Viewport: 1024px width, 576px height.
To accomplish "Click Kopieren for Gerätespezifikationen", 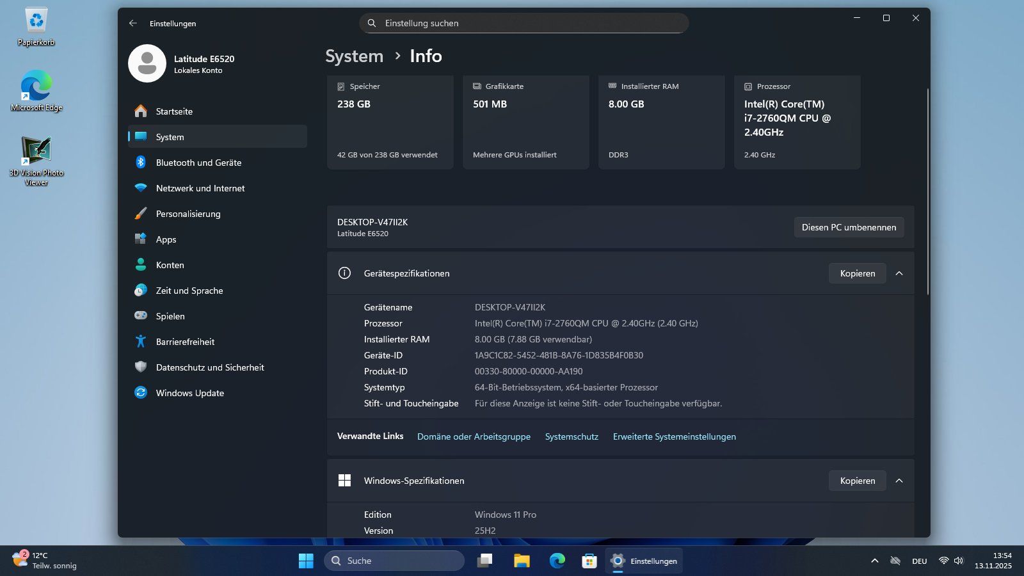I will (857, 273).
